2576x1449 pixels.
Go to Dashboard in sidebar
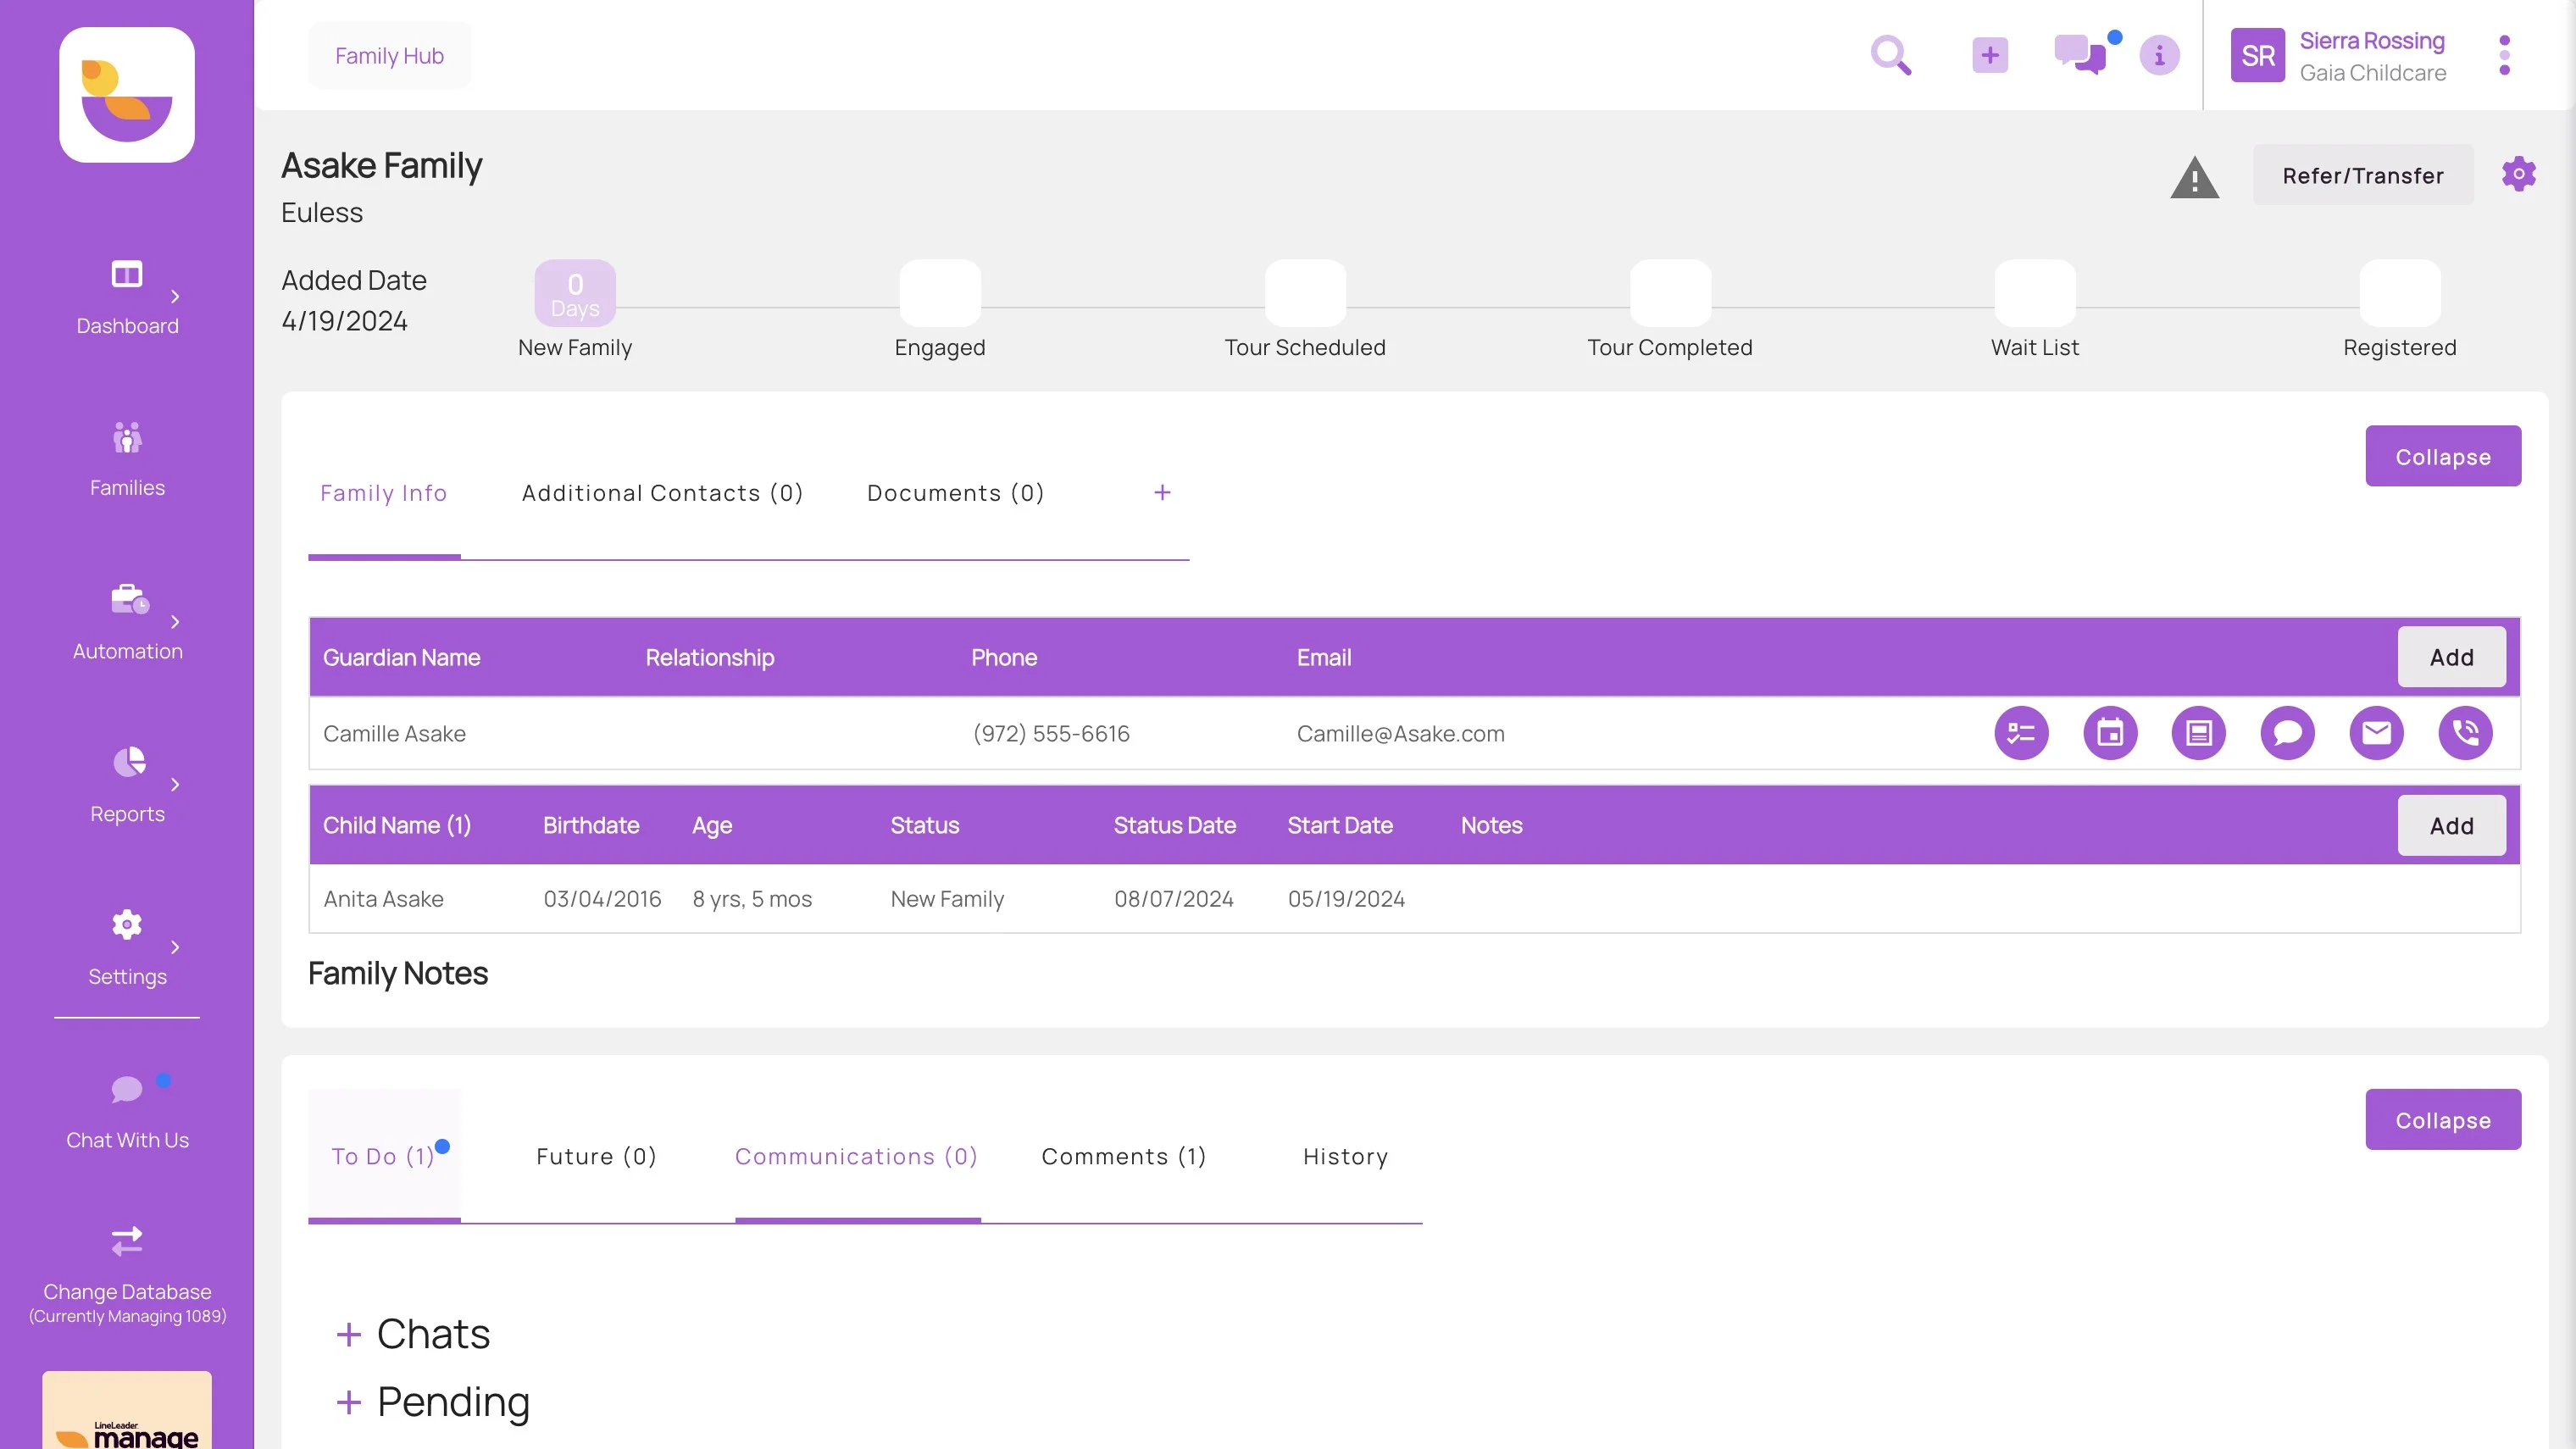(127, 297)
